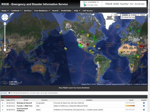The image size is (150, 112).
Task: Click the RSOE Emergency and Disaster Information Service title
Action: 35,4
